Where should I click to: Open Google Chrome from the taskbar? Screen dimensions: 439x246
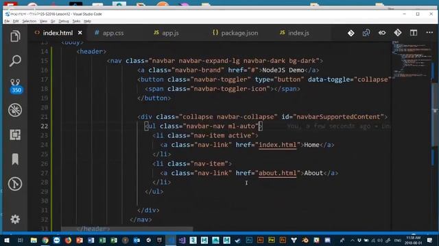tap(45, 240)
